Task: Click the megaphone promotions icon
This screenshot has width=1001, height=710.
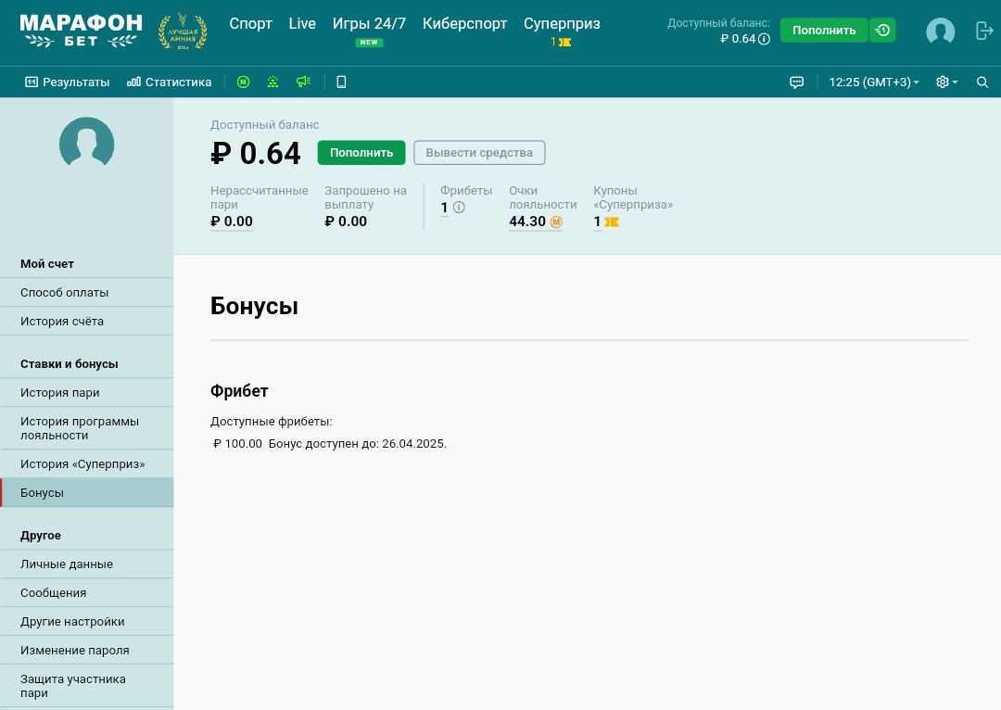Action: point(303,82)
